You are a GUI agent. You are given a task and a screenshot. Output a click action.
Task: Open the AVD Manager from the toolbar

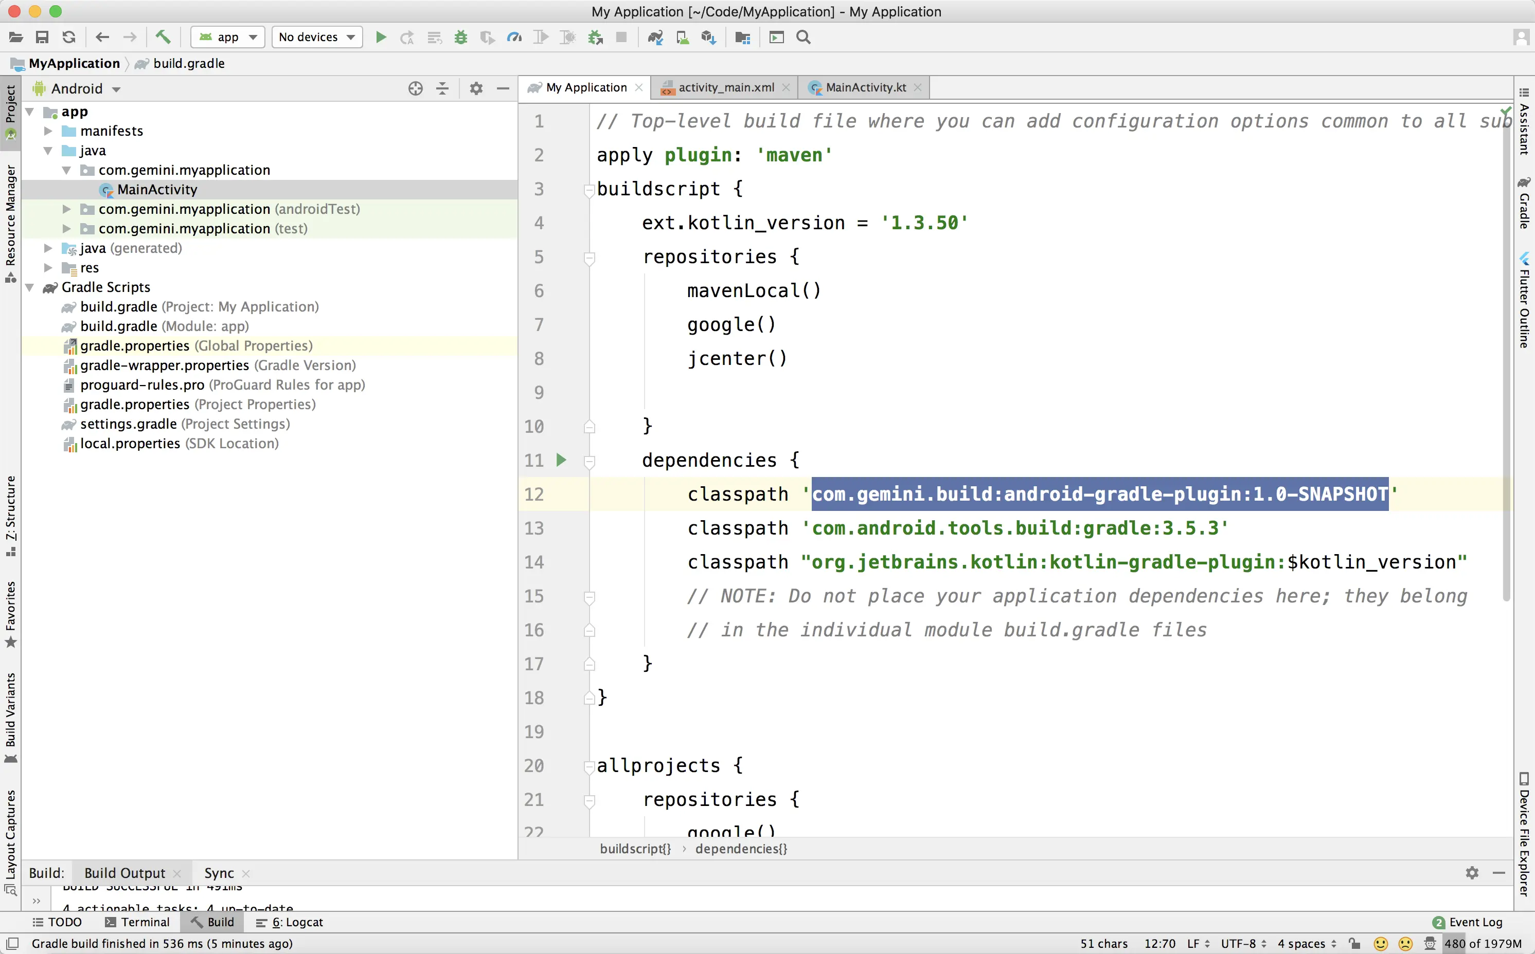pos(682,37)
